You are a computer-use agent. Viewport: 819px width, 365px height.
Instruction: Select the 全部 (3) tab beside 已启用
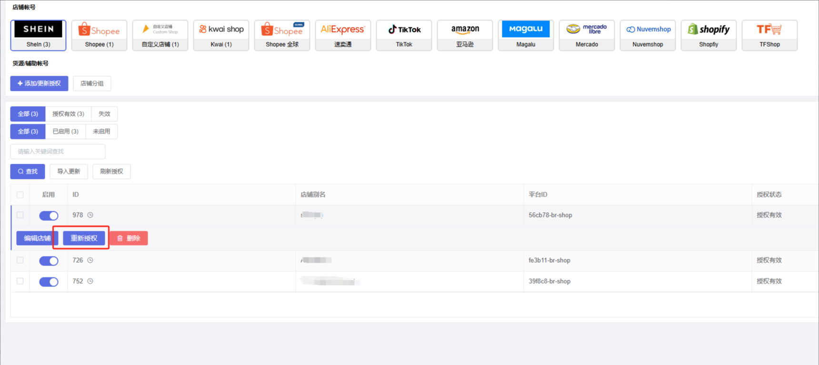(28, 131)
